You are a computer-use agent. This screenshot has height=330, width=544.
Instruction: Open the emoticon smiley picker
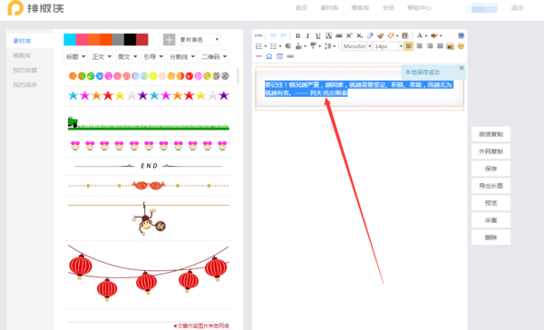click(x=461, y=46)
